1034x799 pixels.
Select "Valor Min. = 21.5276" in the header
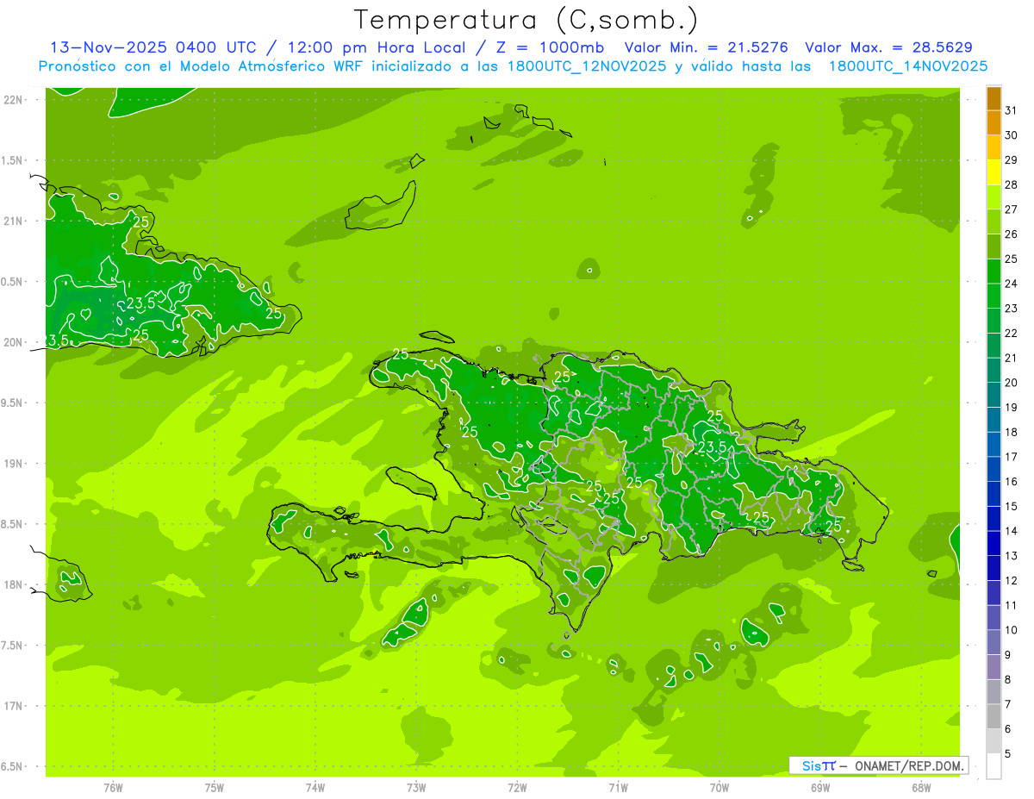707,47
